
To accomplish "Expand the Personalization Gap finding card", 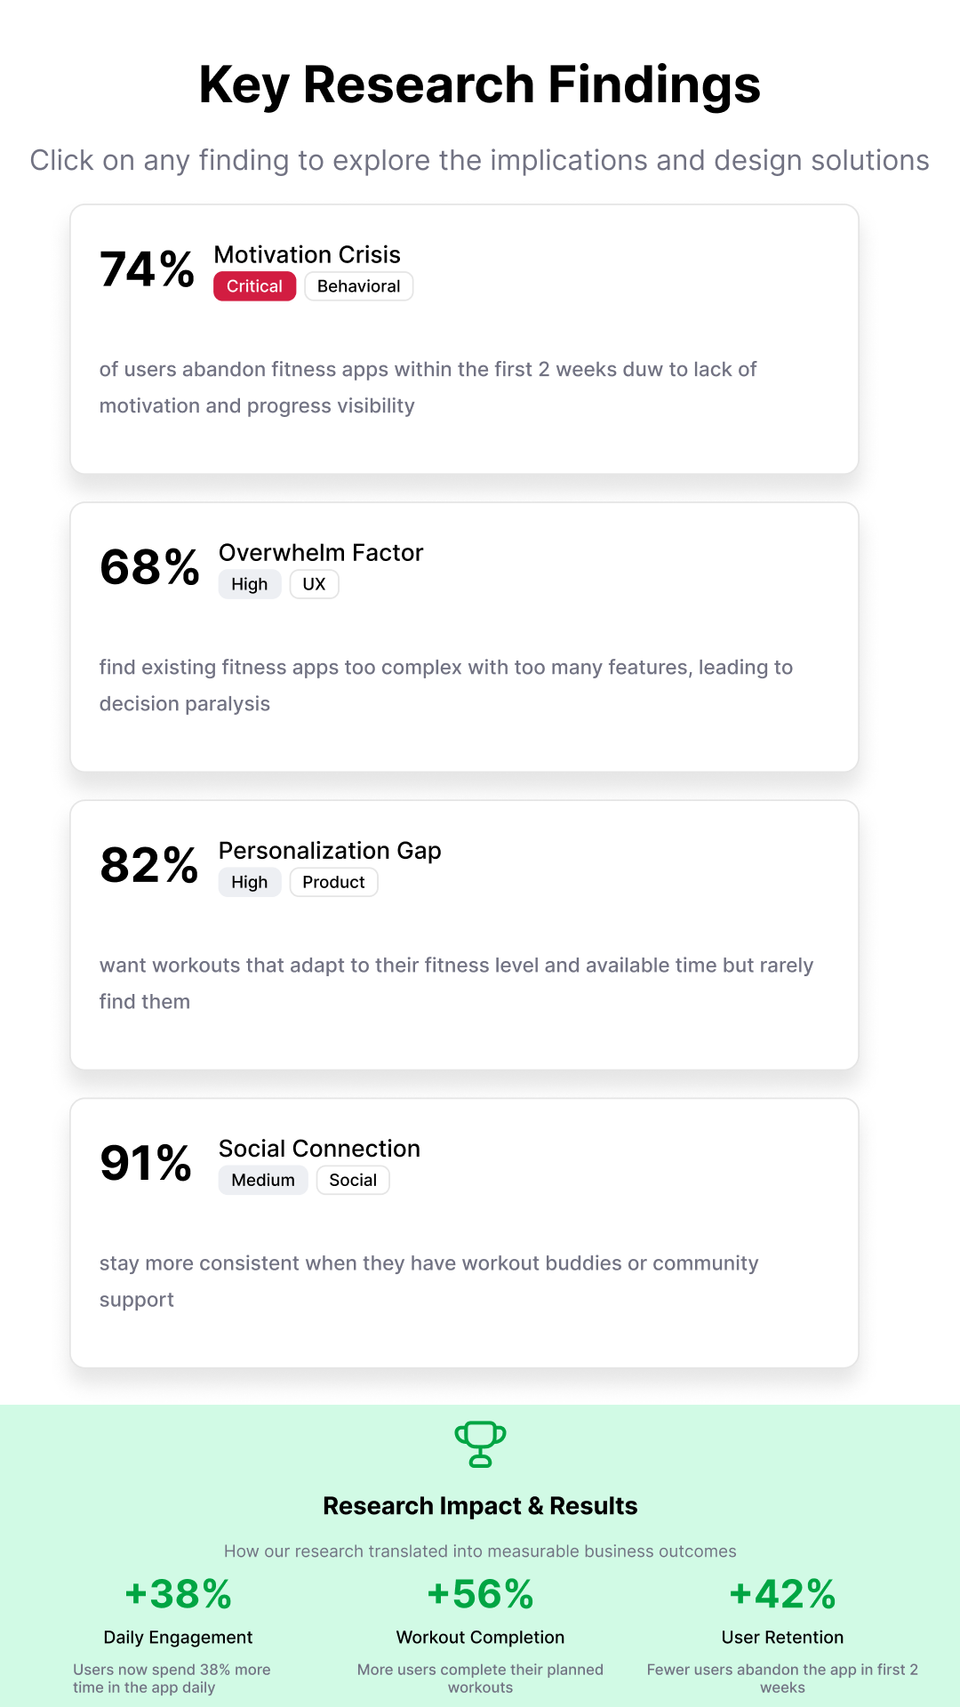I will [464, 934].
